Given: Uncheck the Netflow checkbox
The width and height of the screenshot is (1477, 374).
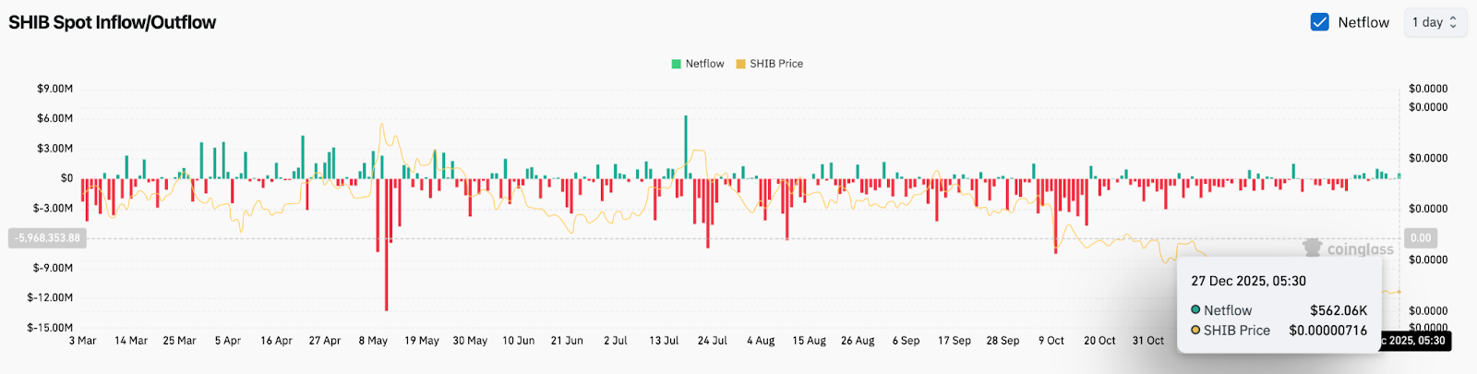Looking at the screenshot, I should coord(1319,22).
